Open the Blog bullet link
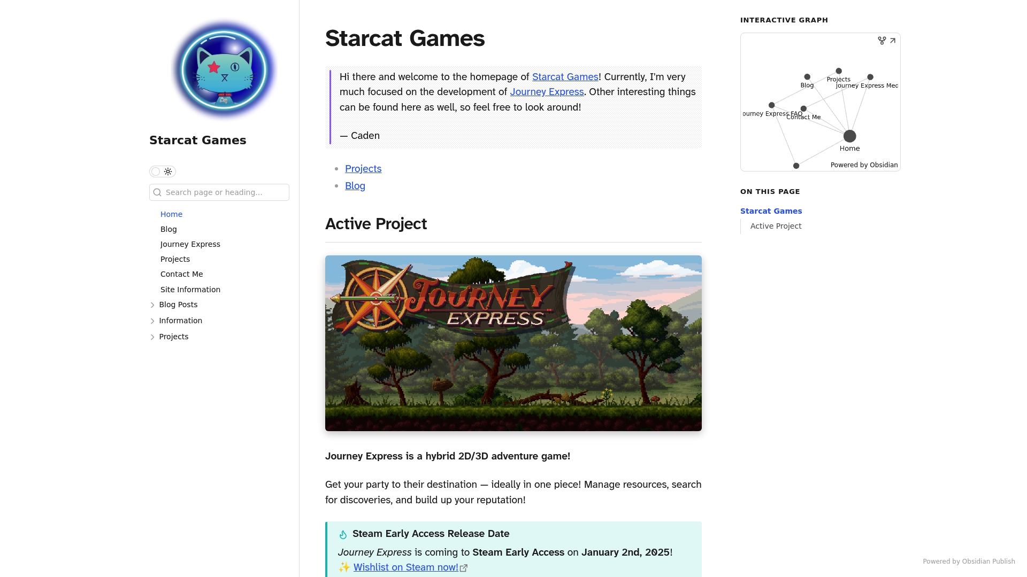The image size is (1027, 577). (355, 186)
